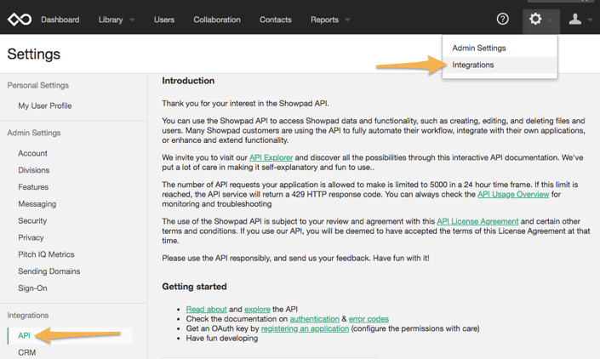Viewport: 600px width, 359px height.
Task: Open the Contacts page
Action: [276, 20]
